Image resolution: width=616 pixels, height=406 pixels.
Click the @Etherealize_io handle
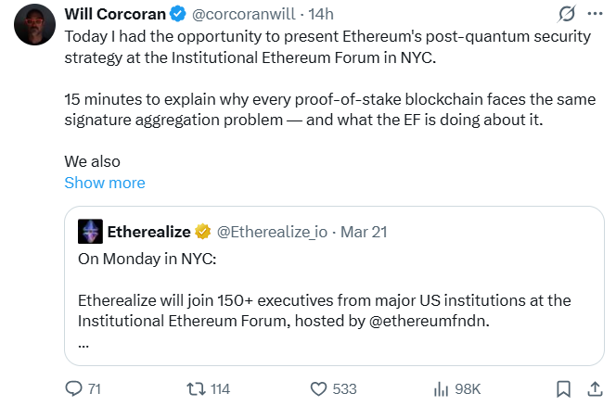[271, 232]
